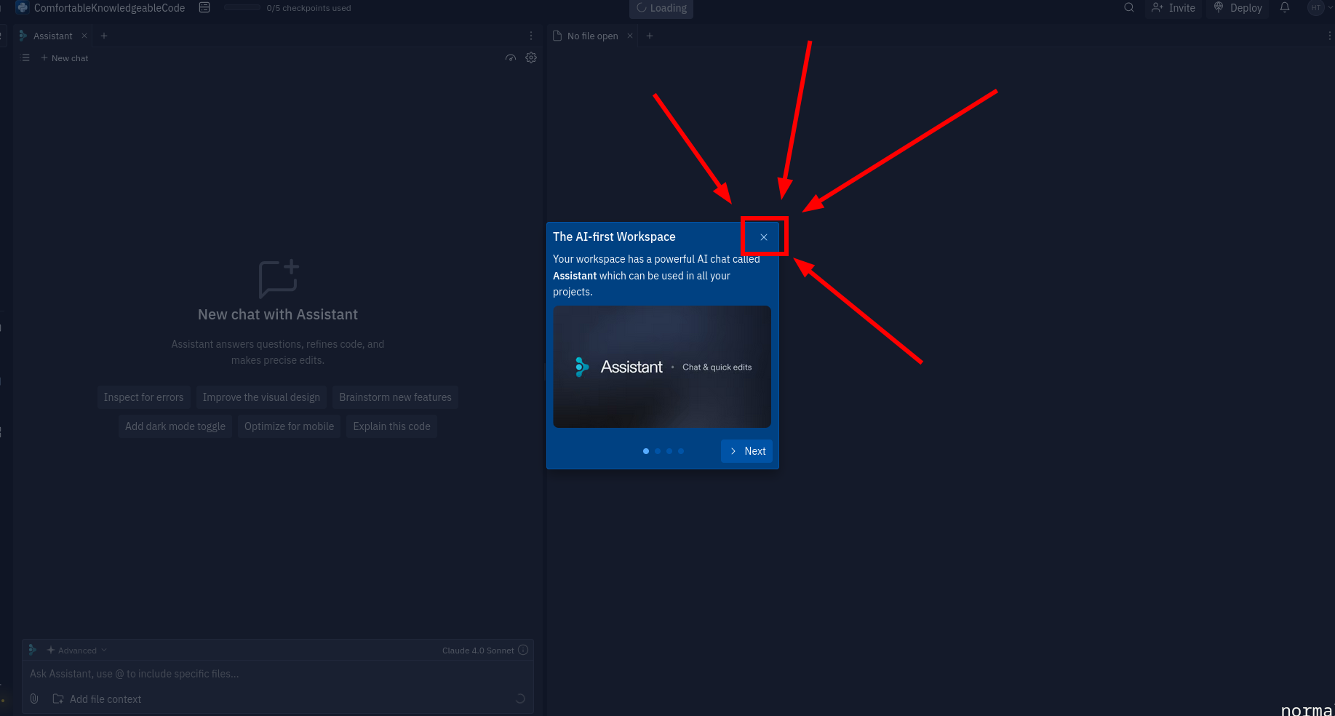Screen dimensions: 1335x716
Task: Open the Claude 4.0 Sonnet info icon
Action: point(523,651)
